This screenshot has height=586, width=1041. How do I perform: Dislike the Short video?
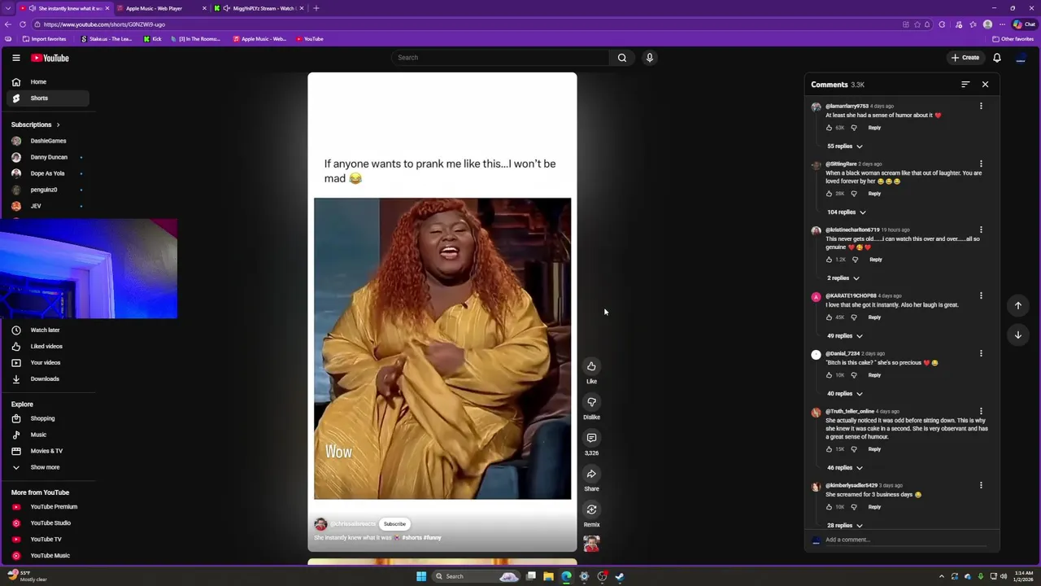pyautogui.click(x=591, y=402)
